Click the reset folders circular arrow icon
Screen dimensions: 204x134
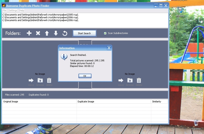coord(65,33)
